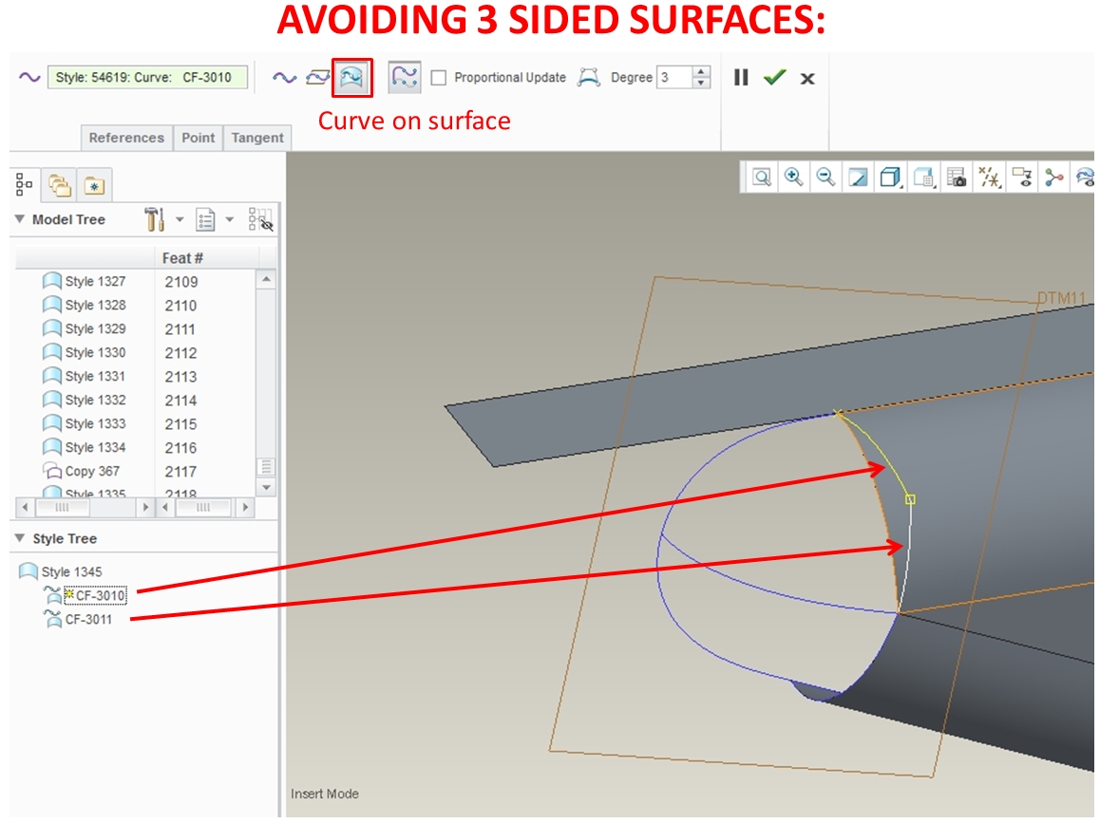Click model tree scrollbar down arrow

[266, 487]
